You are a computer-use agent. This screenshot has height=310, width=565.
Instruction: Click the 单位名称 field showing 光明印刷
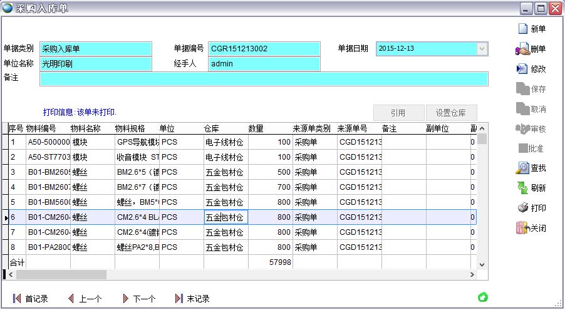pyautogui.click(x=96, y=64)
